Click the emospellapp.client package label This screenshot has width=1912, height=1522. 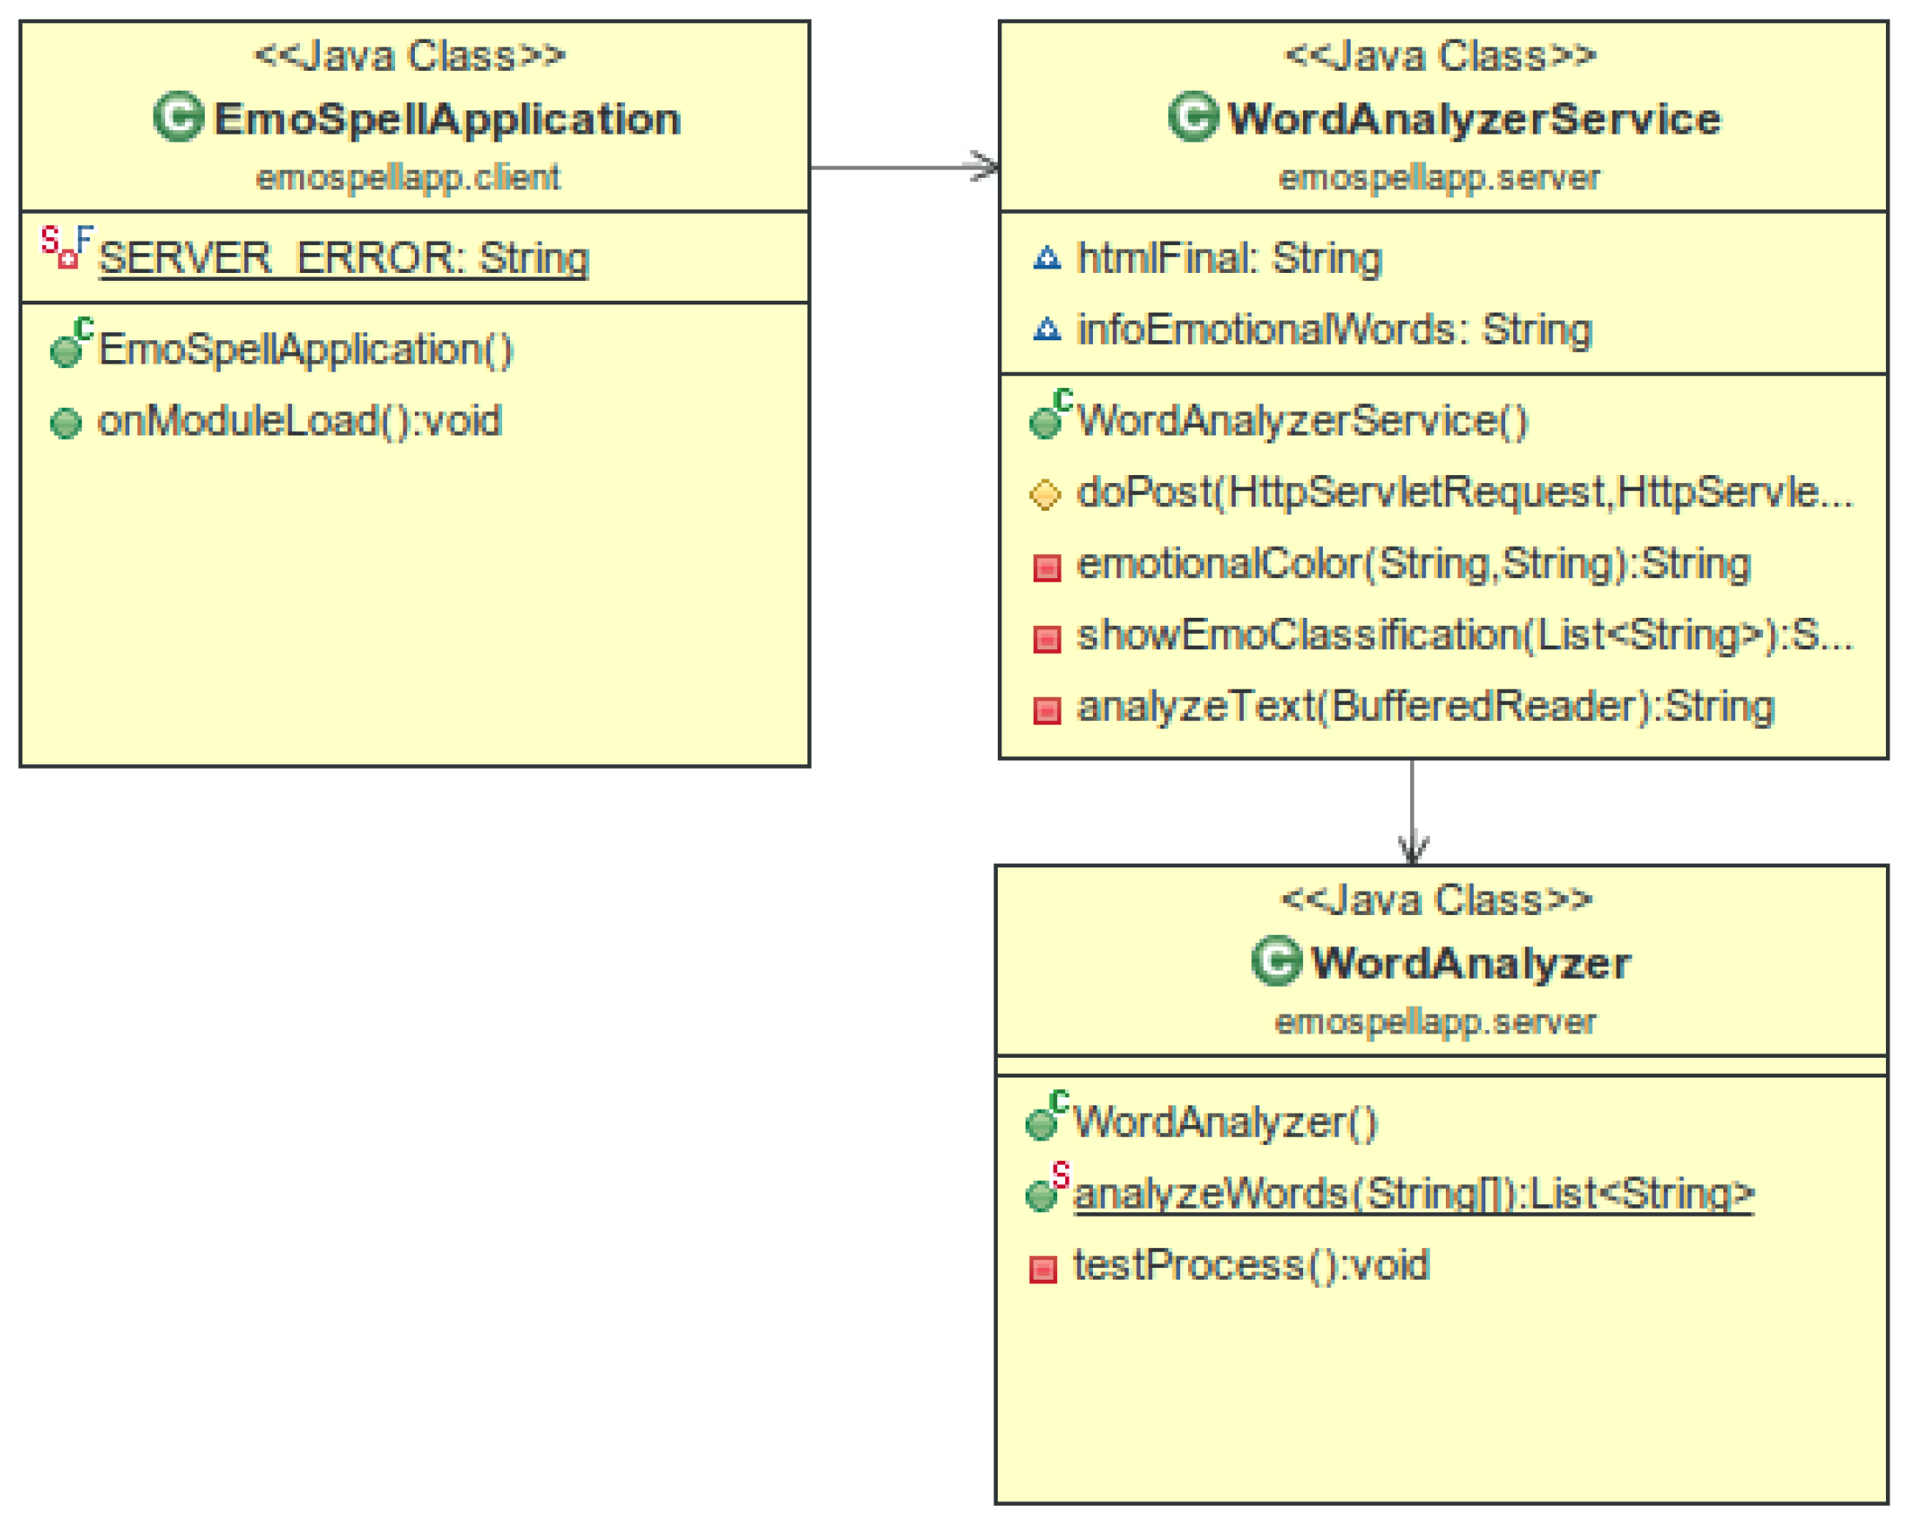[x=408, y=178]
